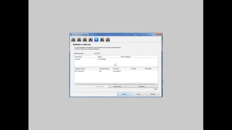Click the 'Удалить все' button
The width and height of the screenshot is (232, 130).
117,87
